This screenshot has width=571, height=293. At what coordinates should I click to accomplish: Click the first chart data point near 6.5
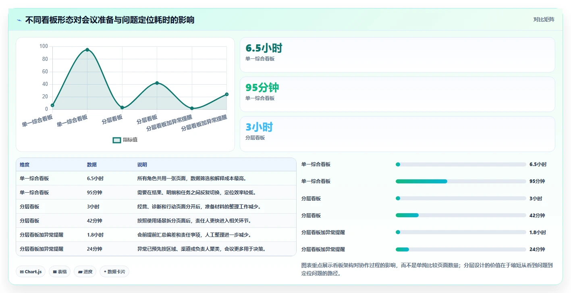[x=52, y=105]
